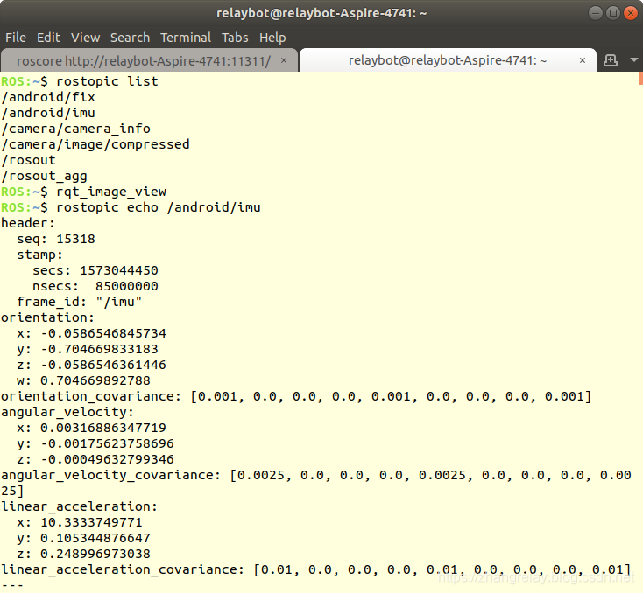Viewport: 643px width, 593px height.
Task: Open the View menu
Action: point(85,38)
